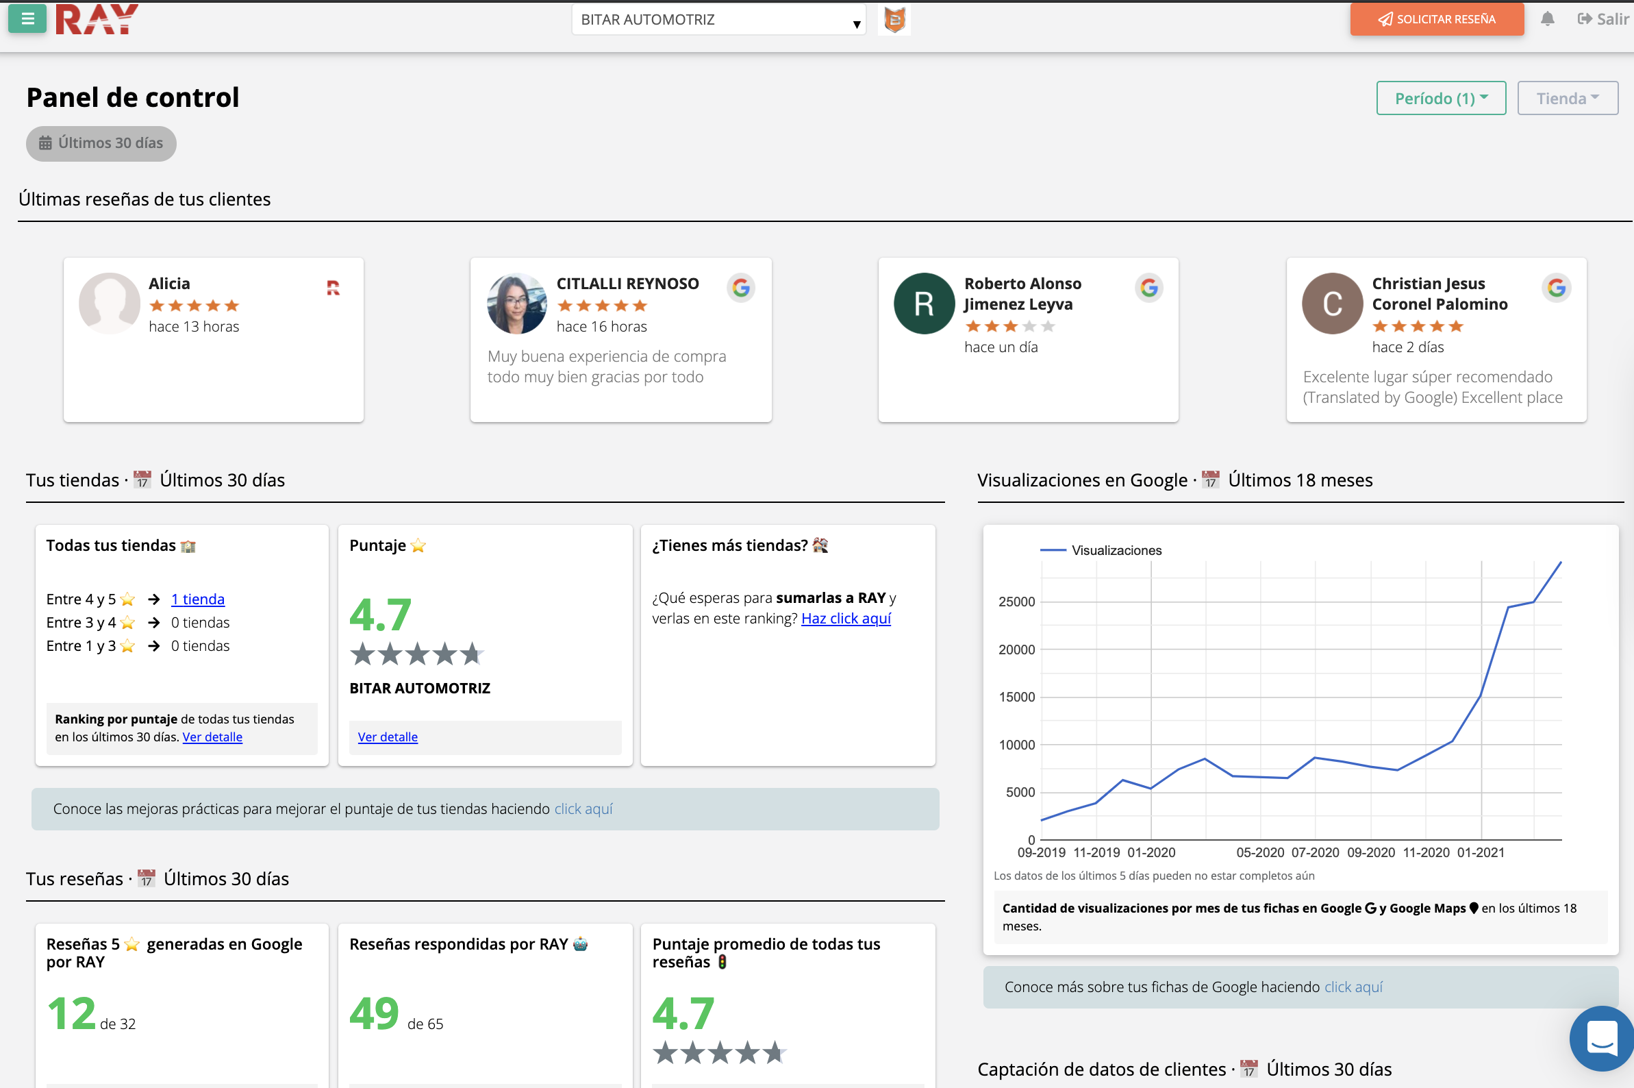Viewport: 1634px width, 1088px height.
Task: Click the Últimos 30 días chip
Action: coord(101,143)
